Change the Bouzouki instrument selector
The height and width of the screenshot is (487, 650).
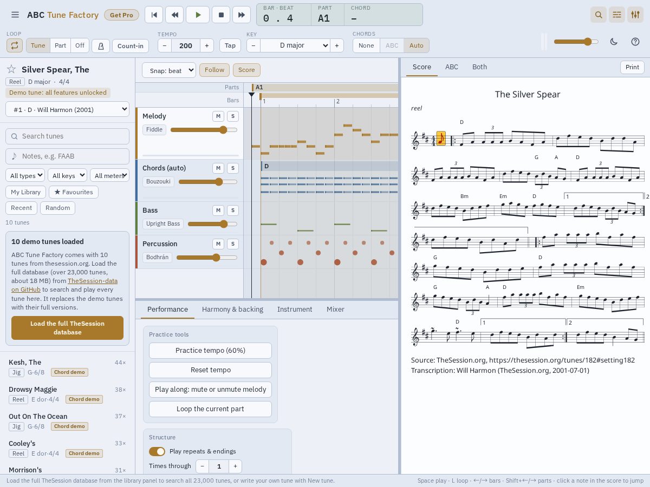[x=158, y=181]
